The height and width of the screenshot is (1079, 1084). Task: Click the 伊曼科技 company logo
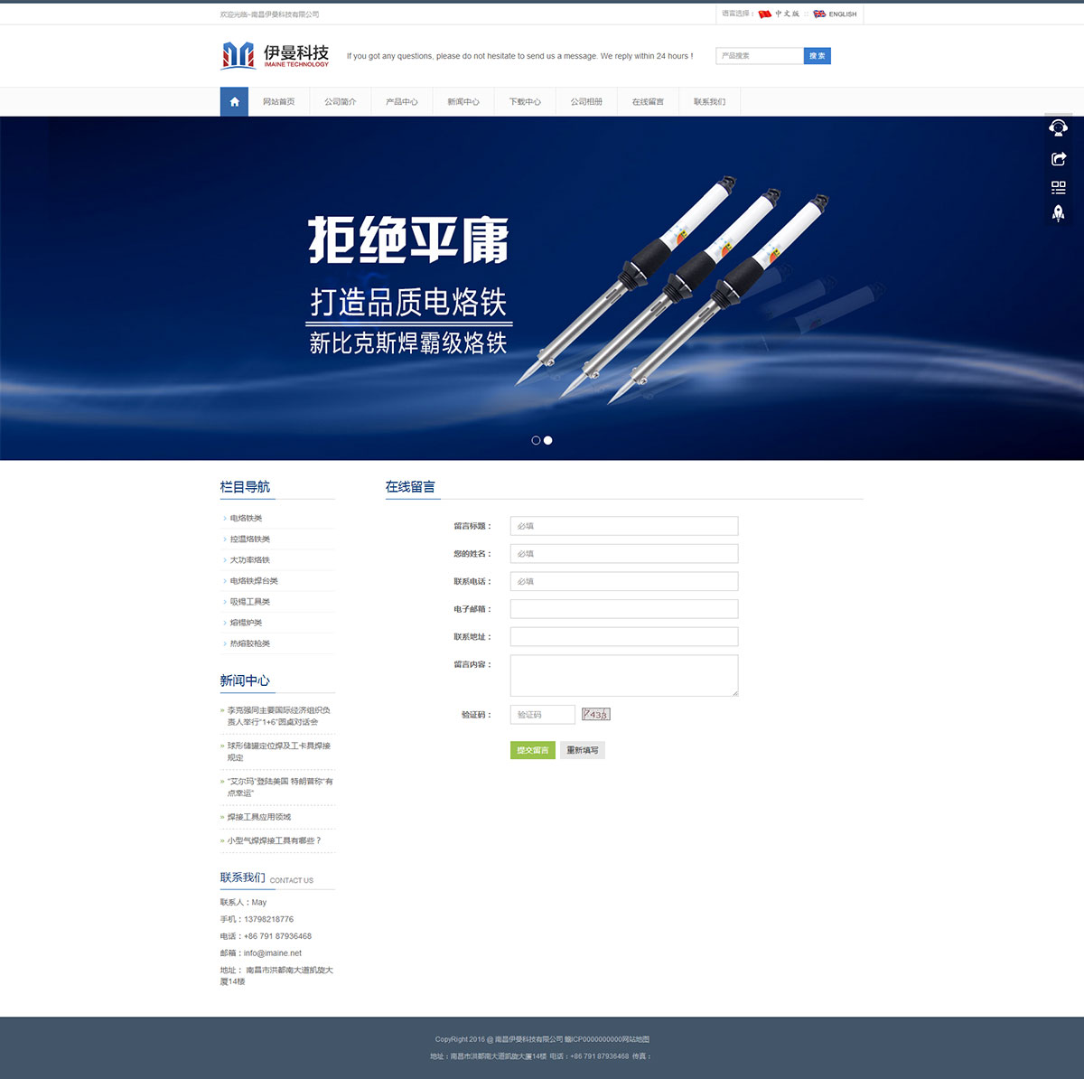(276, 55)
